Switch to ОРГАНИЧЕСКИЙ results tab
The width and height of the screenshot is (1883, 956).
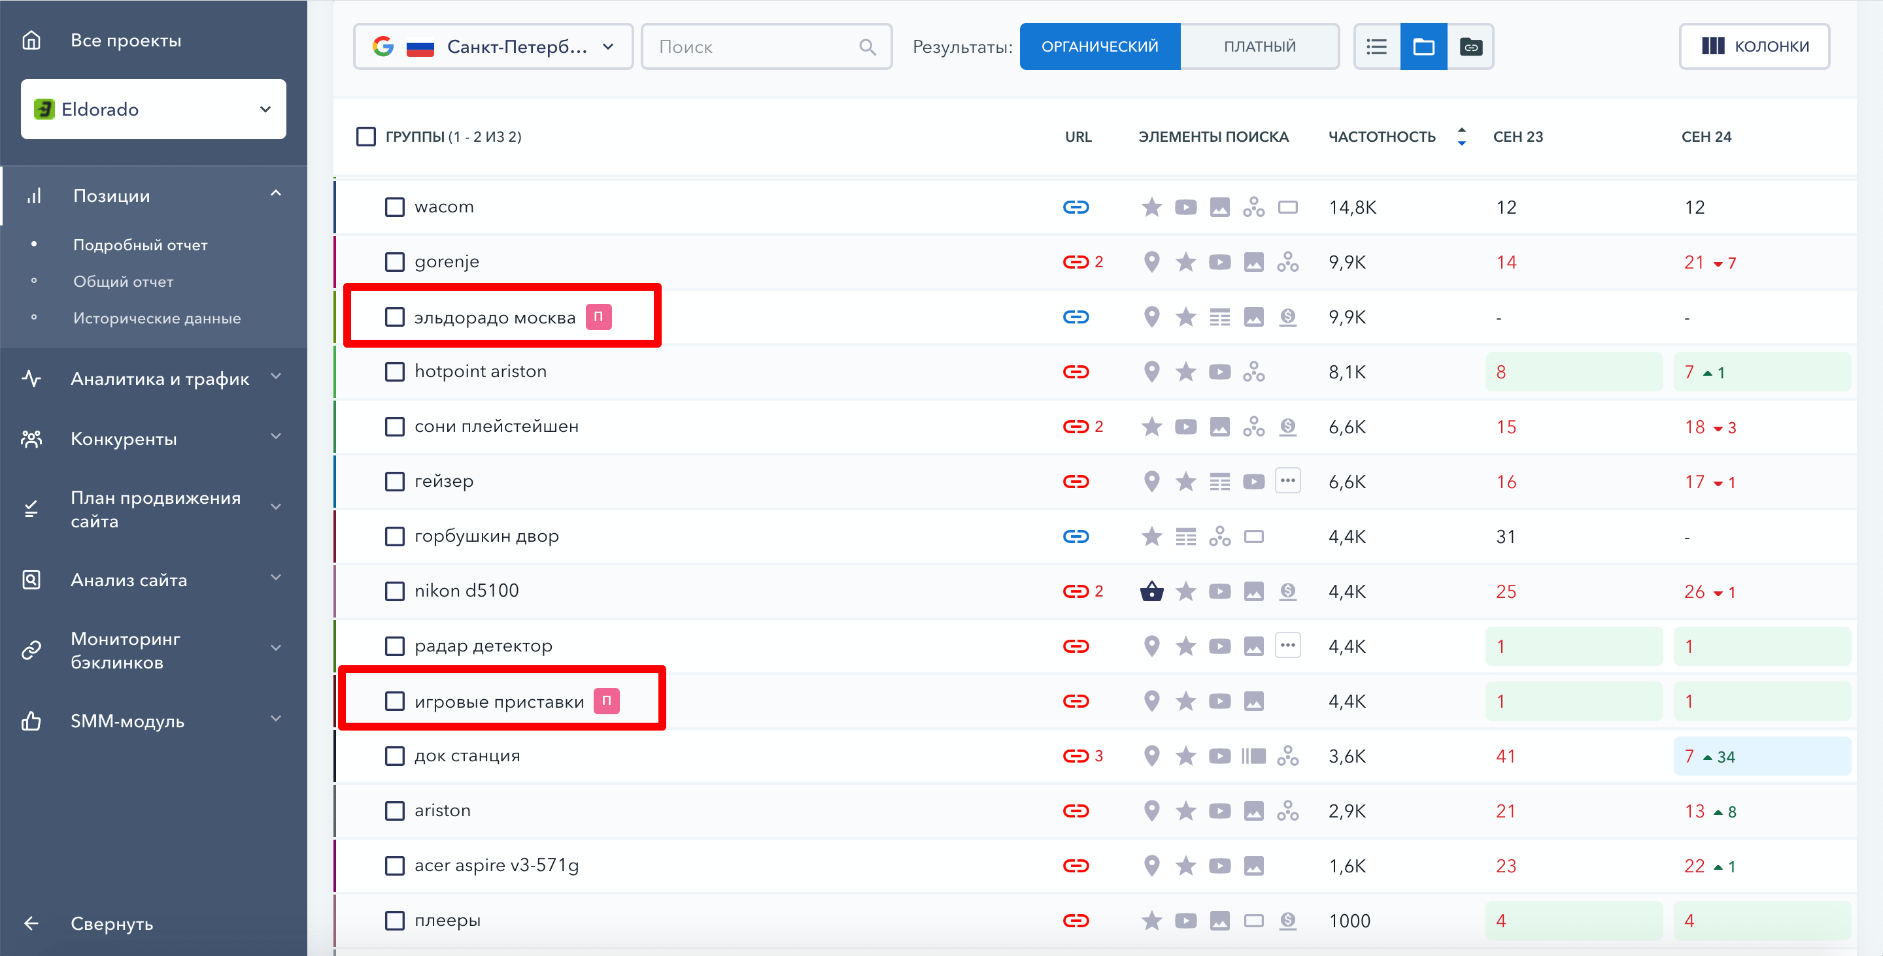tap(1099, 47)
